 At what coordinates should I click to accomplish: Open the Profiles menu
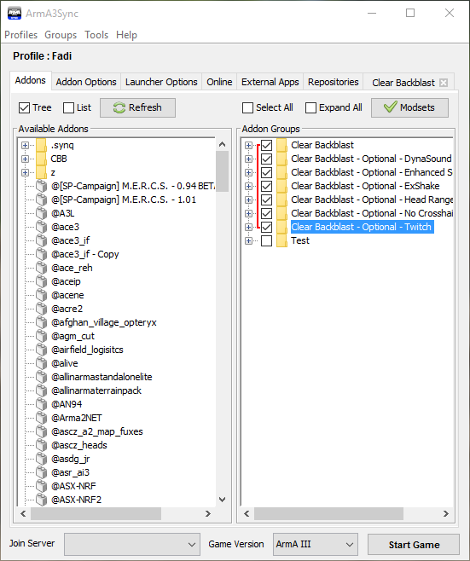[x=21, y=35]
